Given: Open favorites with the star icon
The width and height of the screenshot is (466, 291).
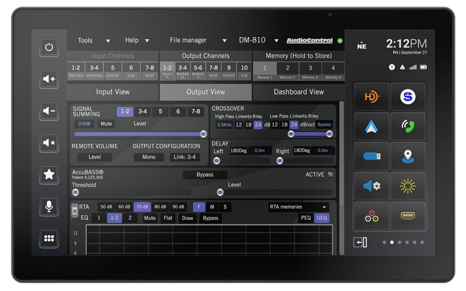Looking at the screenshot, I should pyautogui.click(x=49, y=174).
